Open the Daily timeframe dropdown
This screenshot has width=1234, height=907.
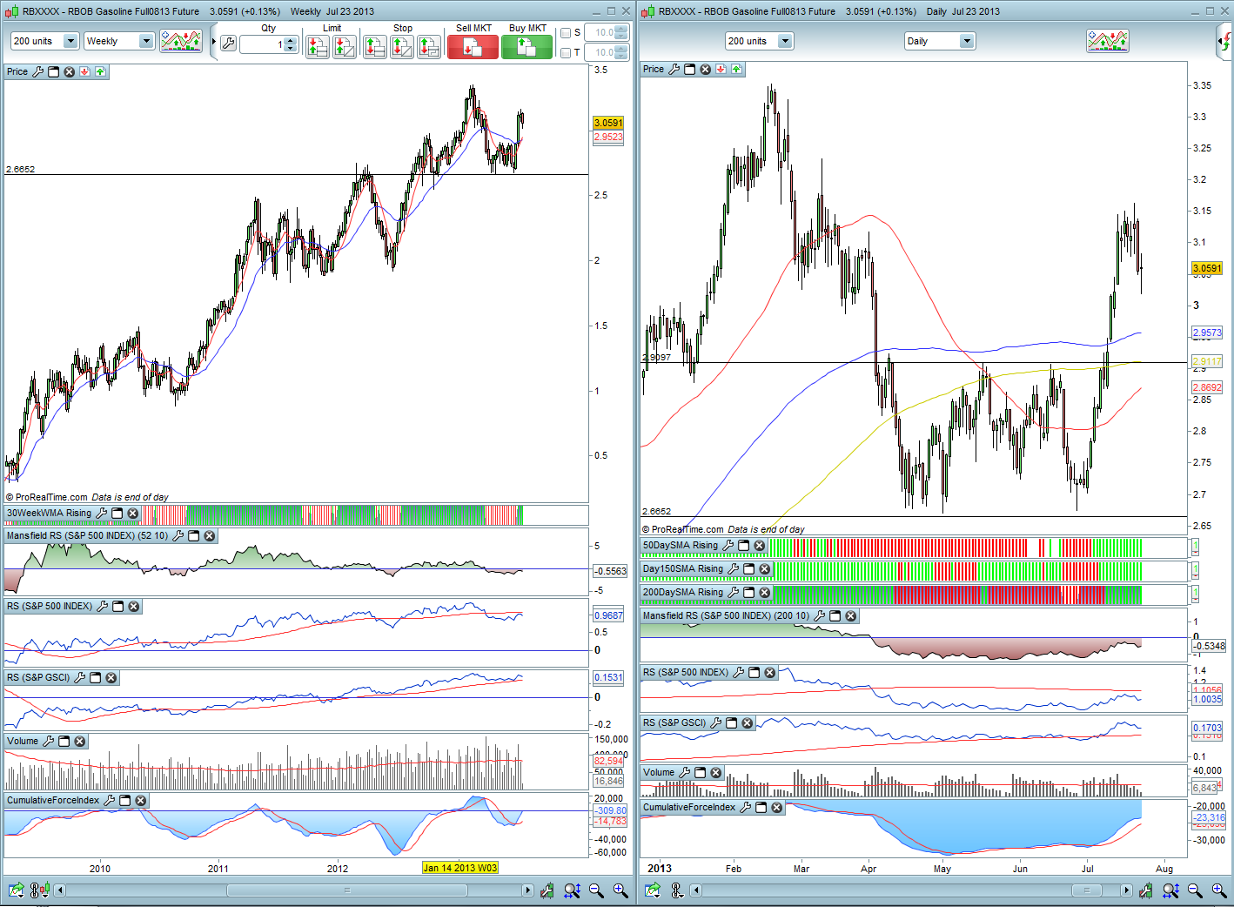[x=966, y=41]
